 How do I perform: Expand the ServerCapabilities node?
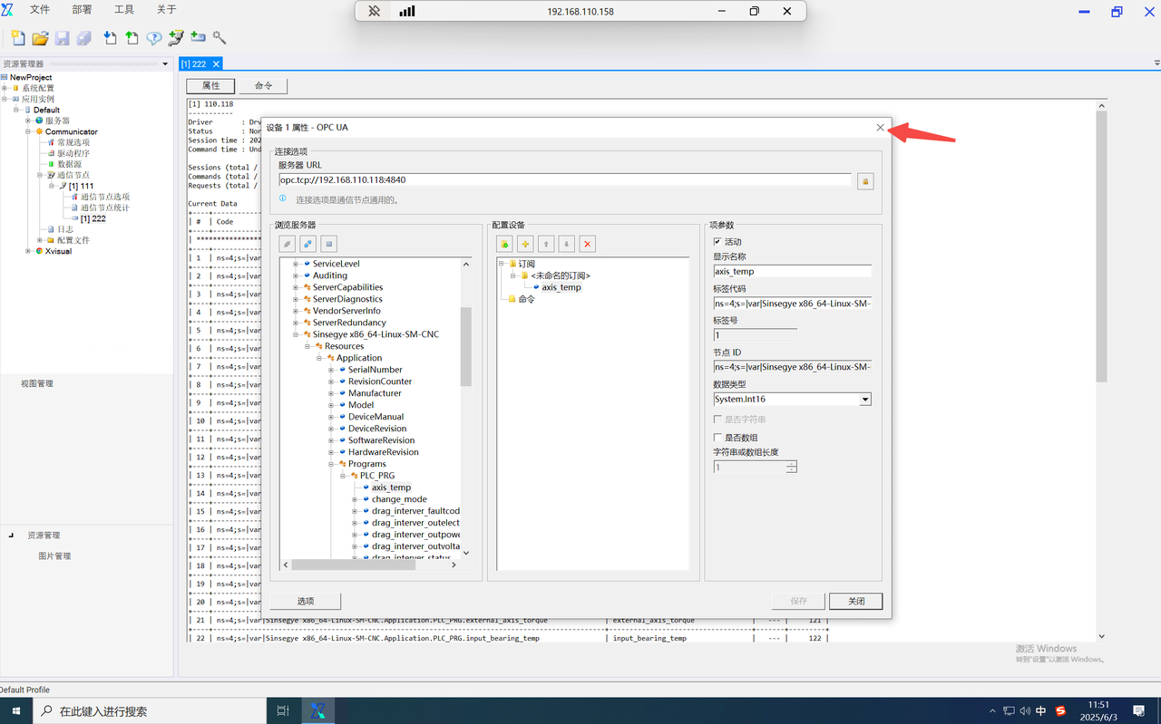tap(296, 287)
